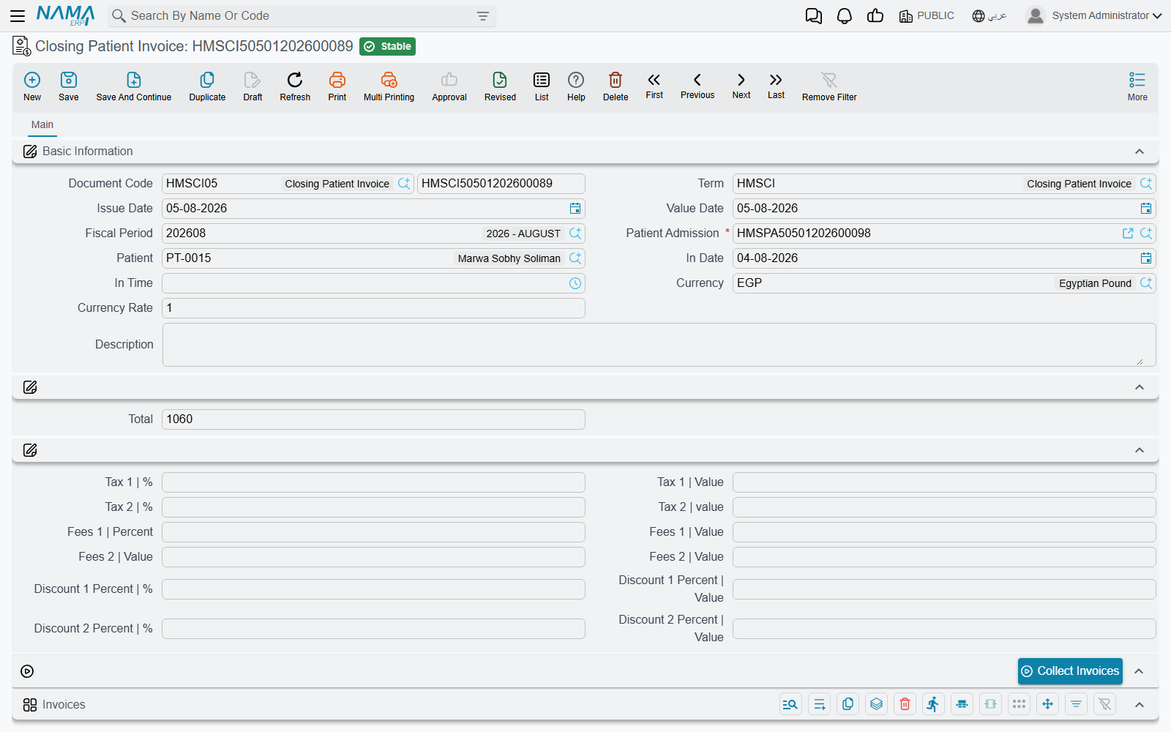Viewport: 1171px width, 732px height.
Task: Open the notifications bell
Action: coord(845,15)
